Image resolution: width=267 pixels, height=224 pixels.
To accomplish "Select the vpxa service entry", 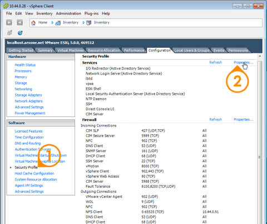I will [x=90, y=84].
